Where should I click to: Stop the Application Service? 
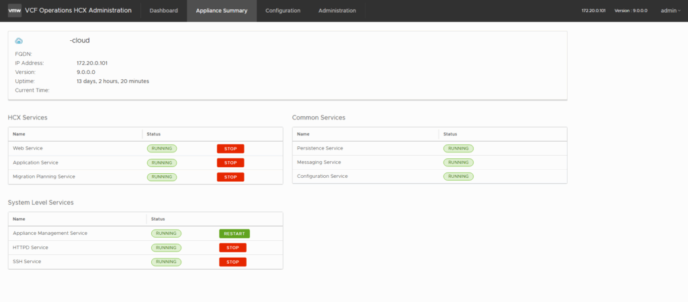coord(230,162)
